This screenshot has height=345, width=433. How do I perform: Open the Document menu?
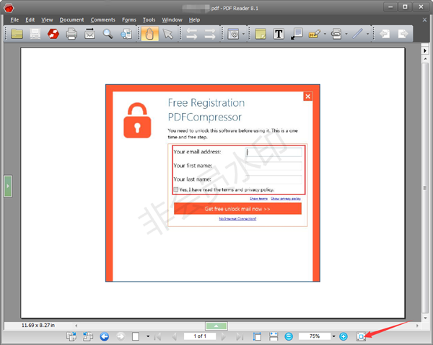71,20
